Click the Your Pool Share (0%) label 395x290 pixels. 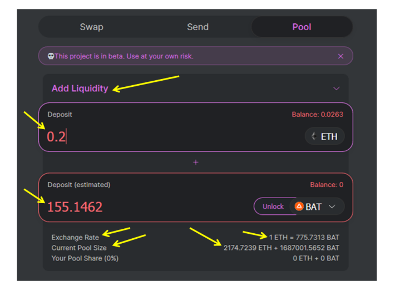click(x=85, y=258)
